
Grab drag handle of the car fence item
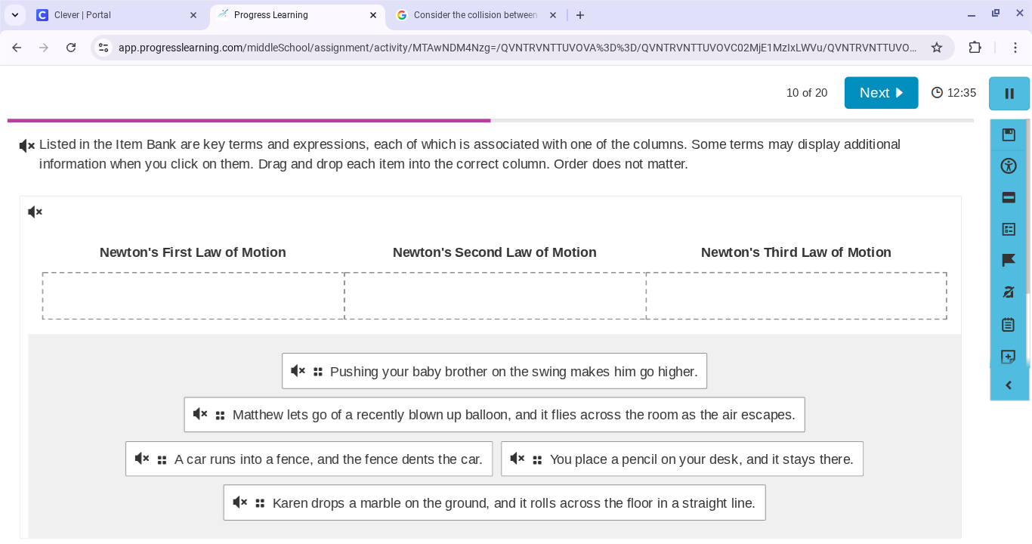coord(162,459)
